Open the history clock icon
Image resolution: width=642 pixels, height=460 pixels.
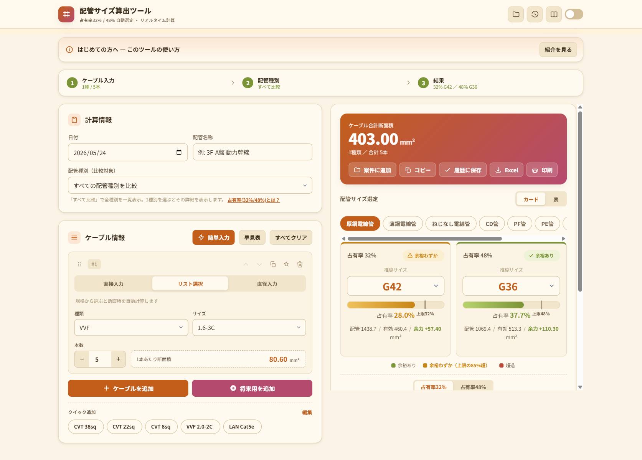[x=535, y=14]
